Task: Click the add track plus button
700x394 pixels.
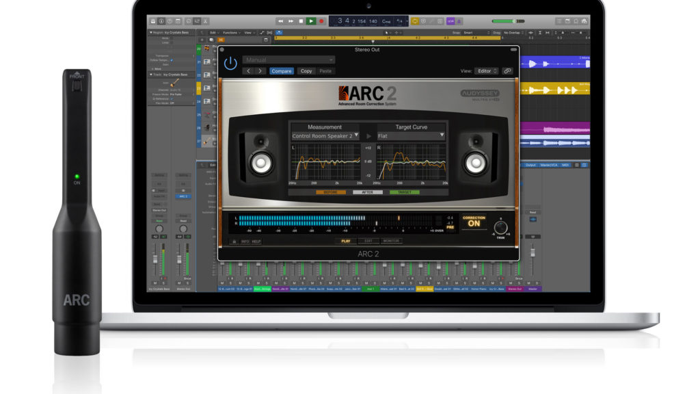Action: [202, 40]
